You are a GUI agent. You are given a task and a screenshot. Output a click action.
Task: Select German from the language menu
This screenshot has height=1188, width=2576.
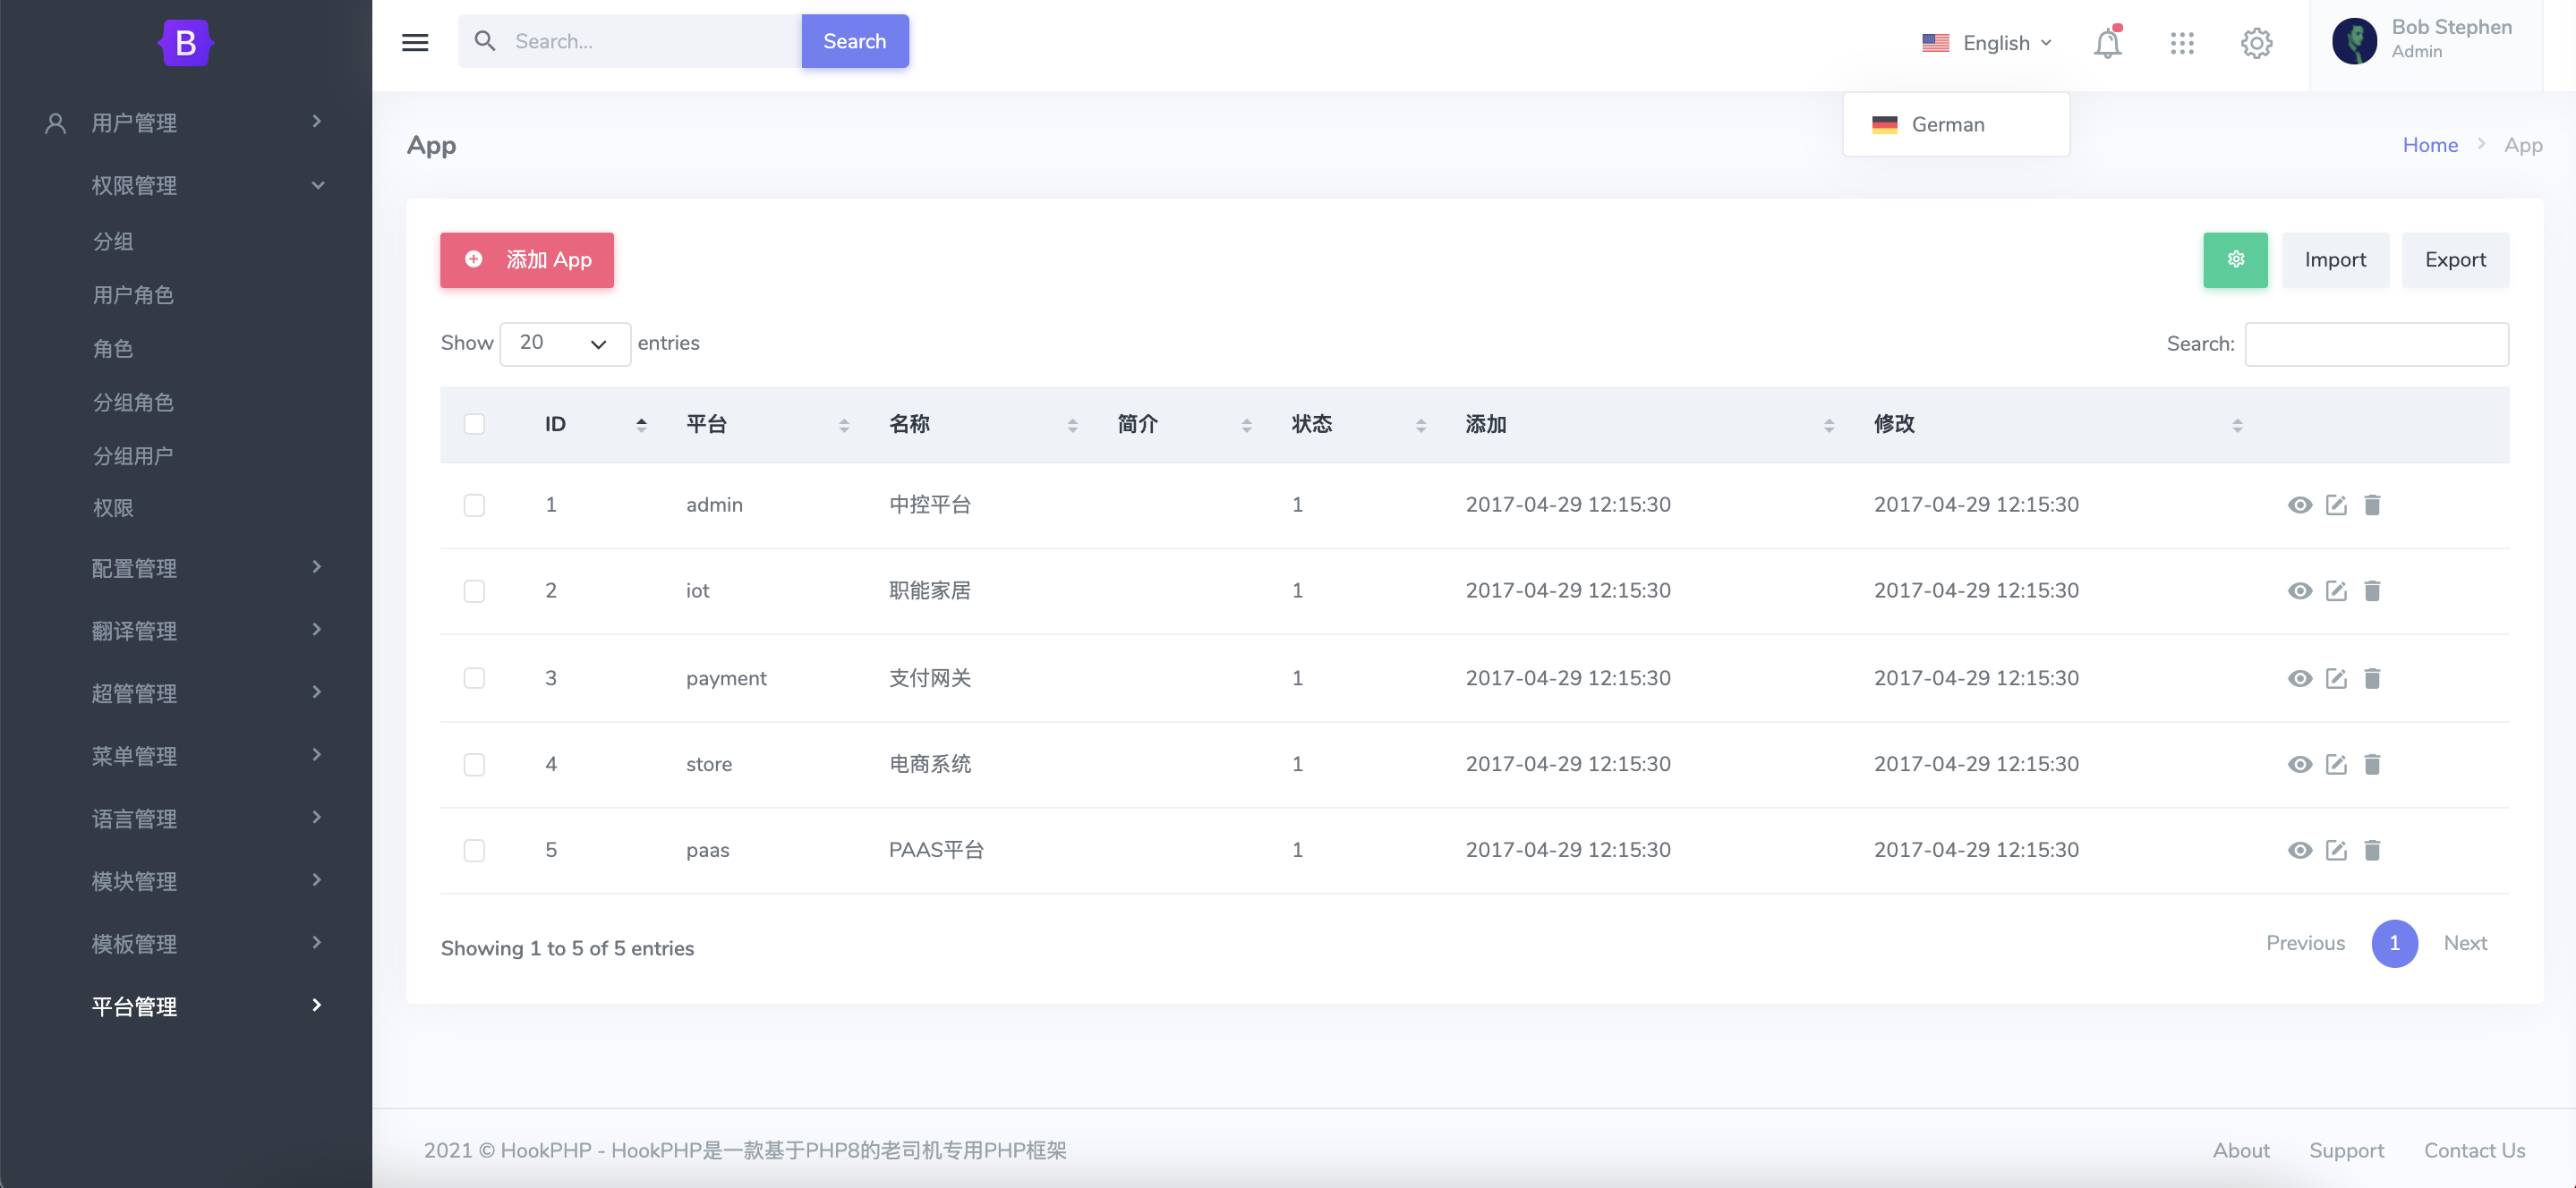pos(1947,125)
